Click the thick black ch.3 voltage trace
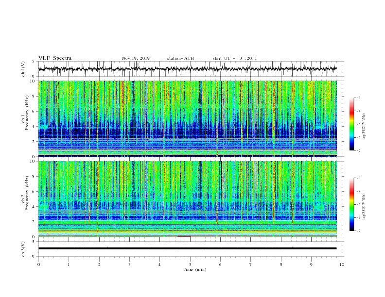 (x=187, y=248)
